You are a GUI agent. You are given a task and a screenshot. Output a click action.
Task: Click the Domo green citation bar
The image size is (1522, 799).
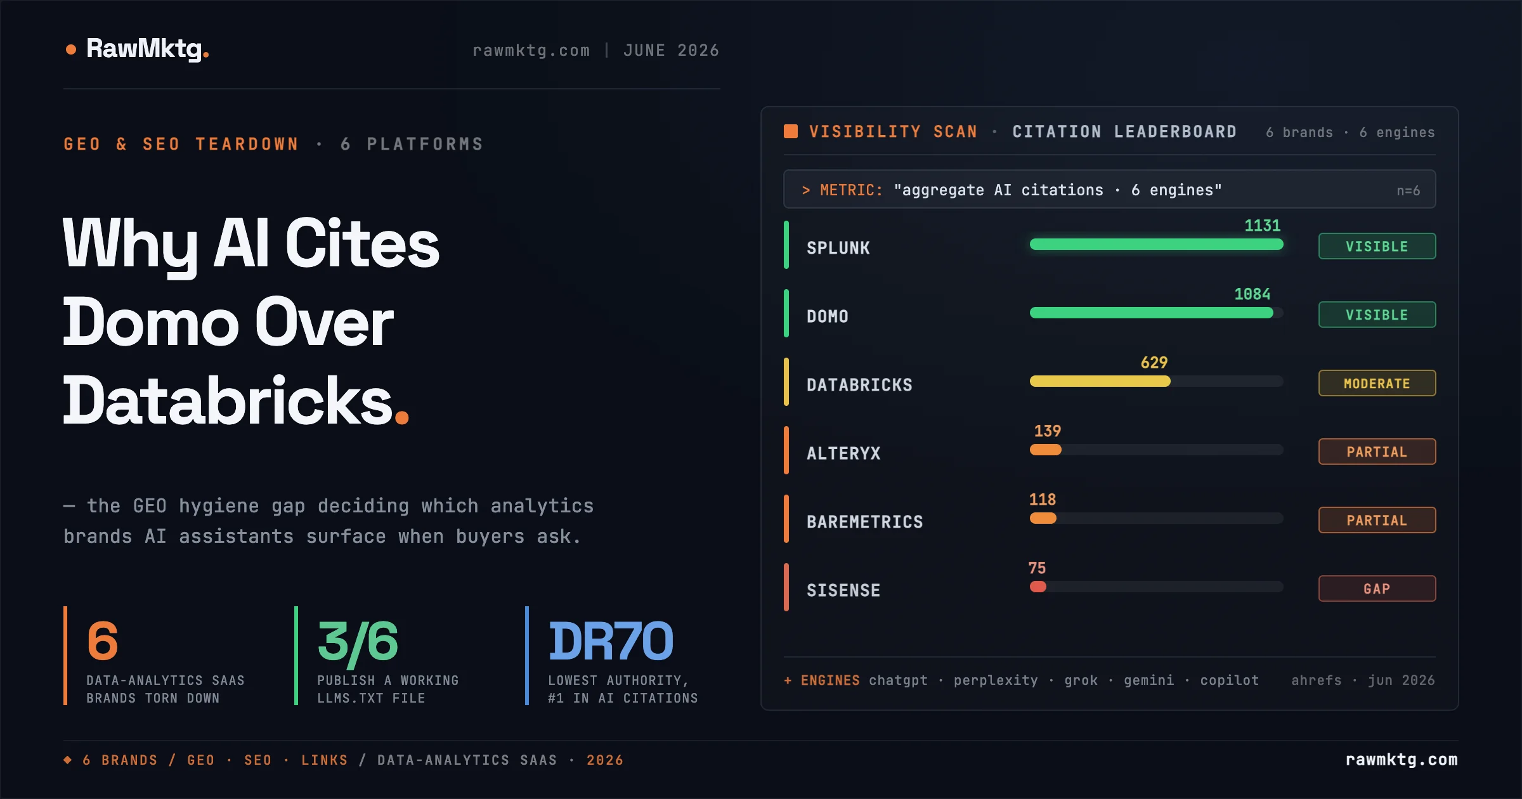click(x=1151, y=313)
